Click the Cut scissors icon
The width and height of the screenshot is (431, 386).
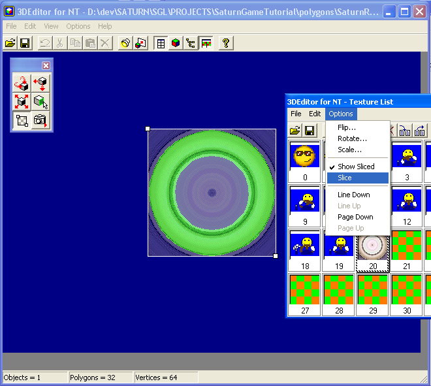click(60, 43)
